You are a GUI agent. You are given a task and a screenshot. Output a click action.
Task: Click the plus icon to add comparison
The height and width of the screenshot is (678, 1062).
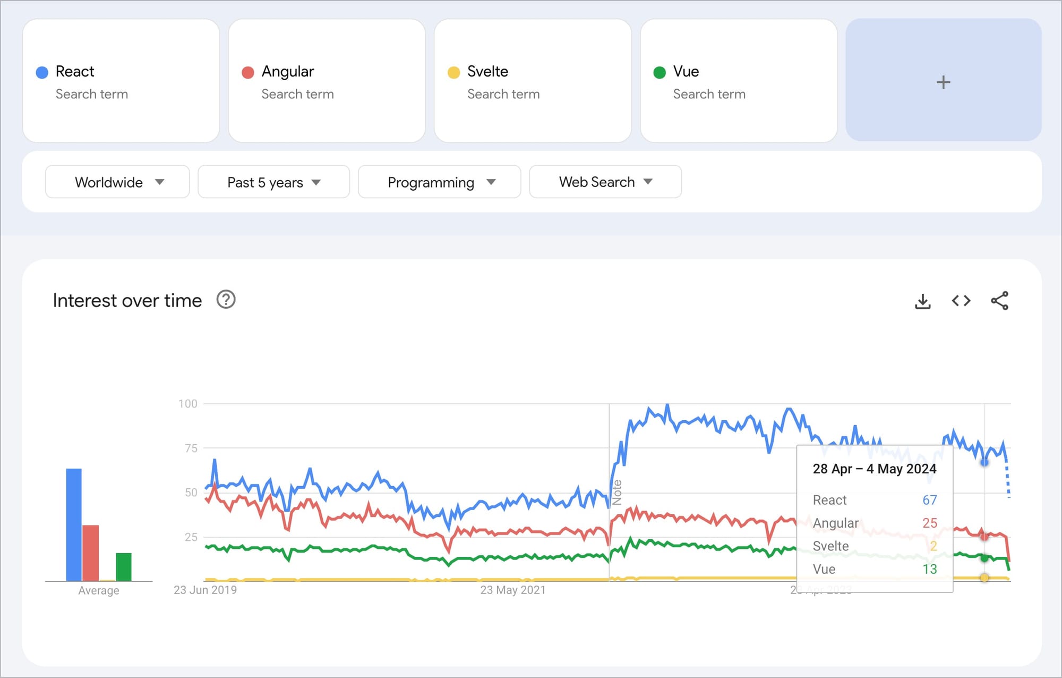coord(943,82)
